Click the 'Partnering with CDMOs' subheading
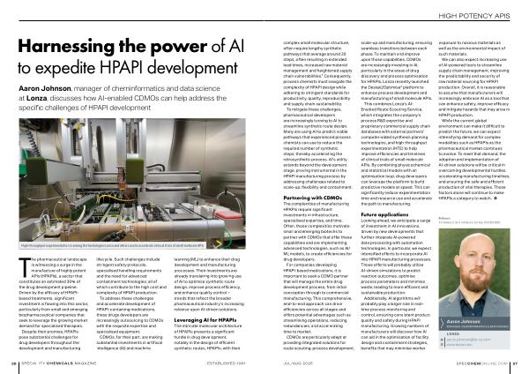This screenshot has width=529, height=374. (x=312, y=198)
